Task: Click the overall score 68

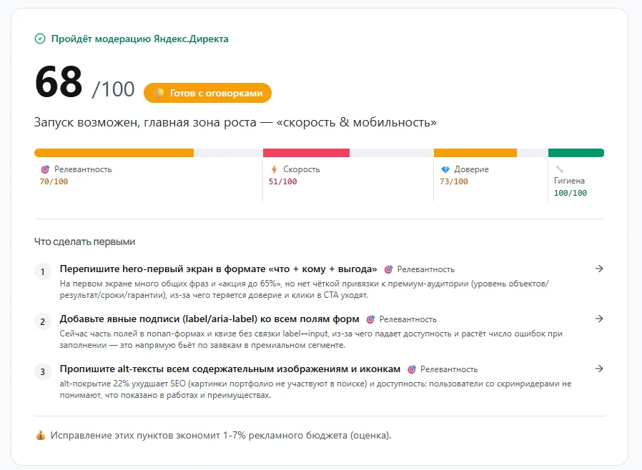Action: coord(59,82)
